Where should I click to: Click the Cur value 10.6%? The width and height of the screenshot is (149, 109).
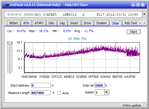click(x=21, y=31)
